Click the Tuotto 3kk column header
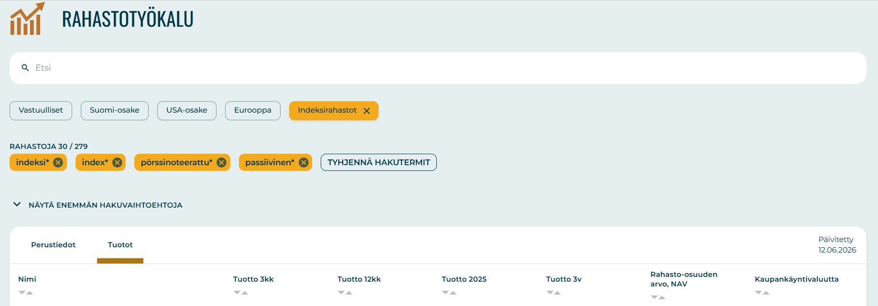 pyautogui.click(x=253, y=279)
